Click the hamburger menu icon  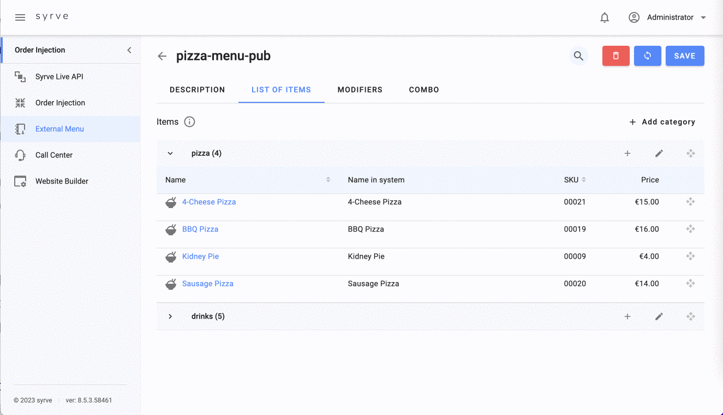click(20, 17)
